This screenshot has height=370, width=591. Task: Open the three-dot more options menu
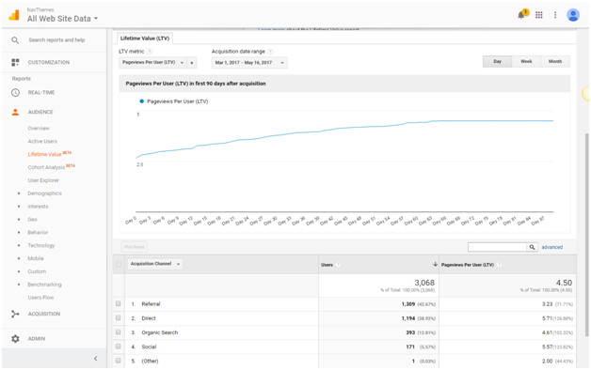tap(555, 15)
